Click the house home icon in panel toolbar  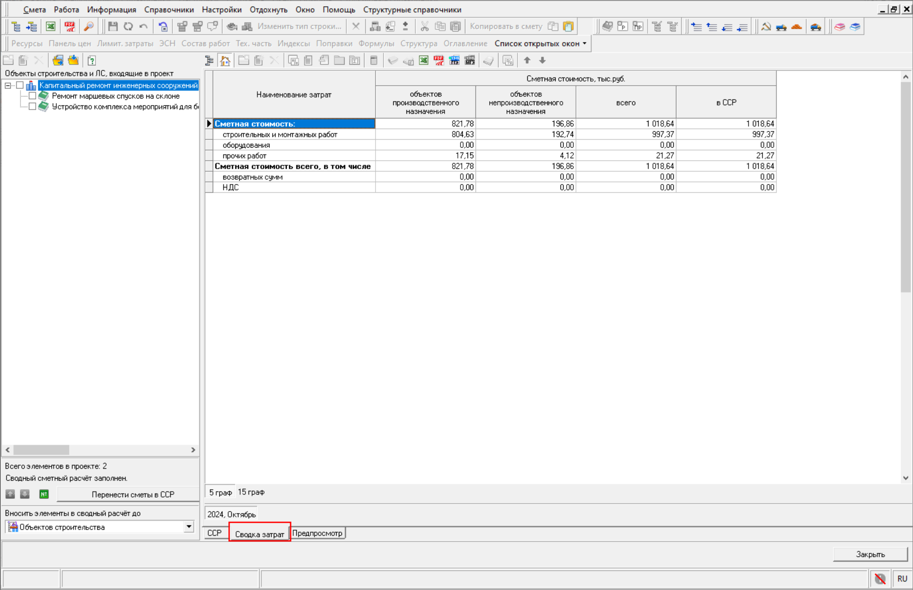click(225, 61)
